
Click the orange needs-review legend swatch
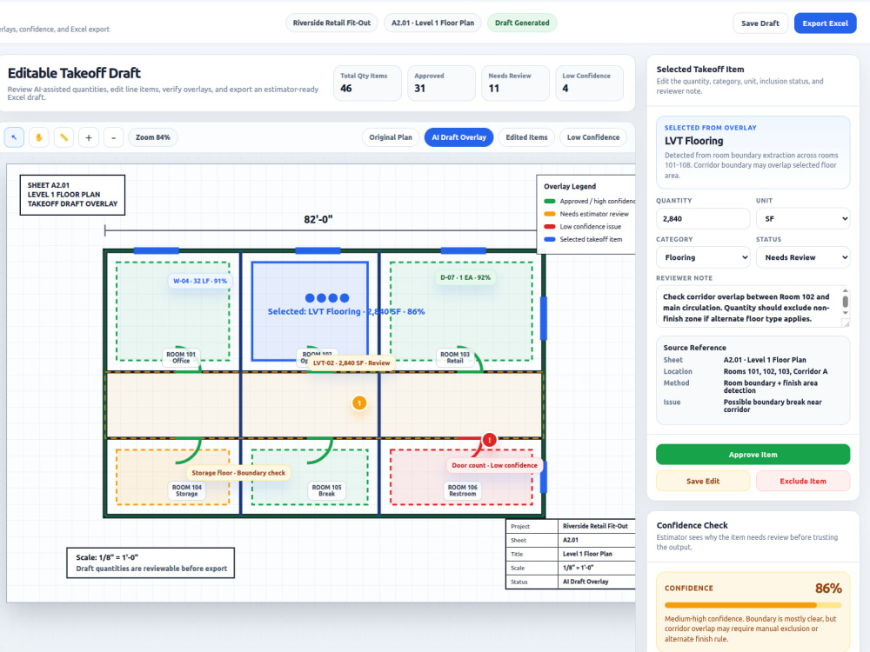point(550,214)
